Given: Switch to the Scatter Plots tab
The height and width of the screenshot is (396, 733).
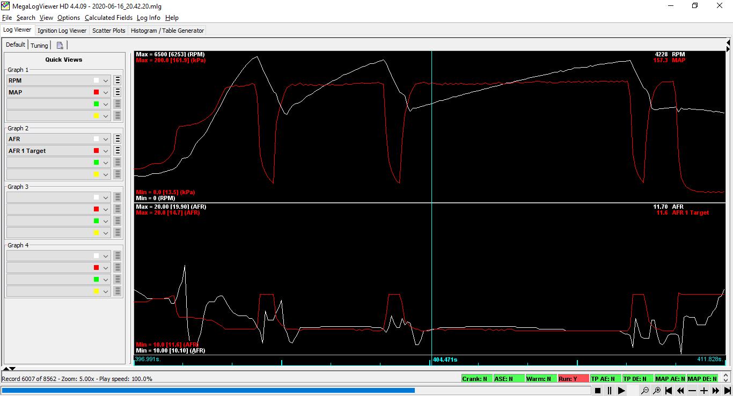Looking at the screenshot, I should coord(108,31).
